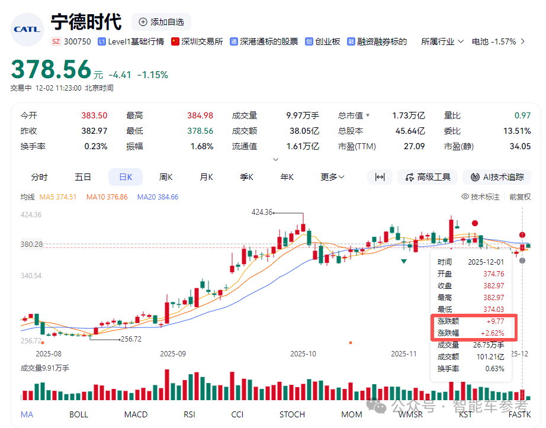Viewport: 546px width, 428px height.
Task: Select the MACD indicator
Action: coord(136,414)
